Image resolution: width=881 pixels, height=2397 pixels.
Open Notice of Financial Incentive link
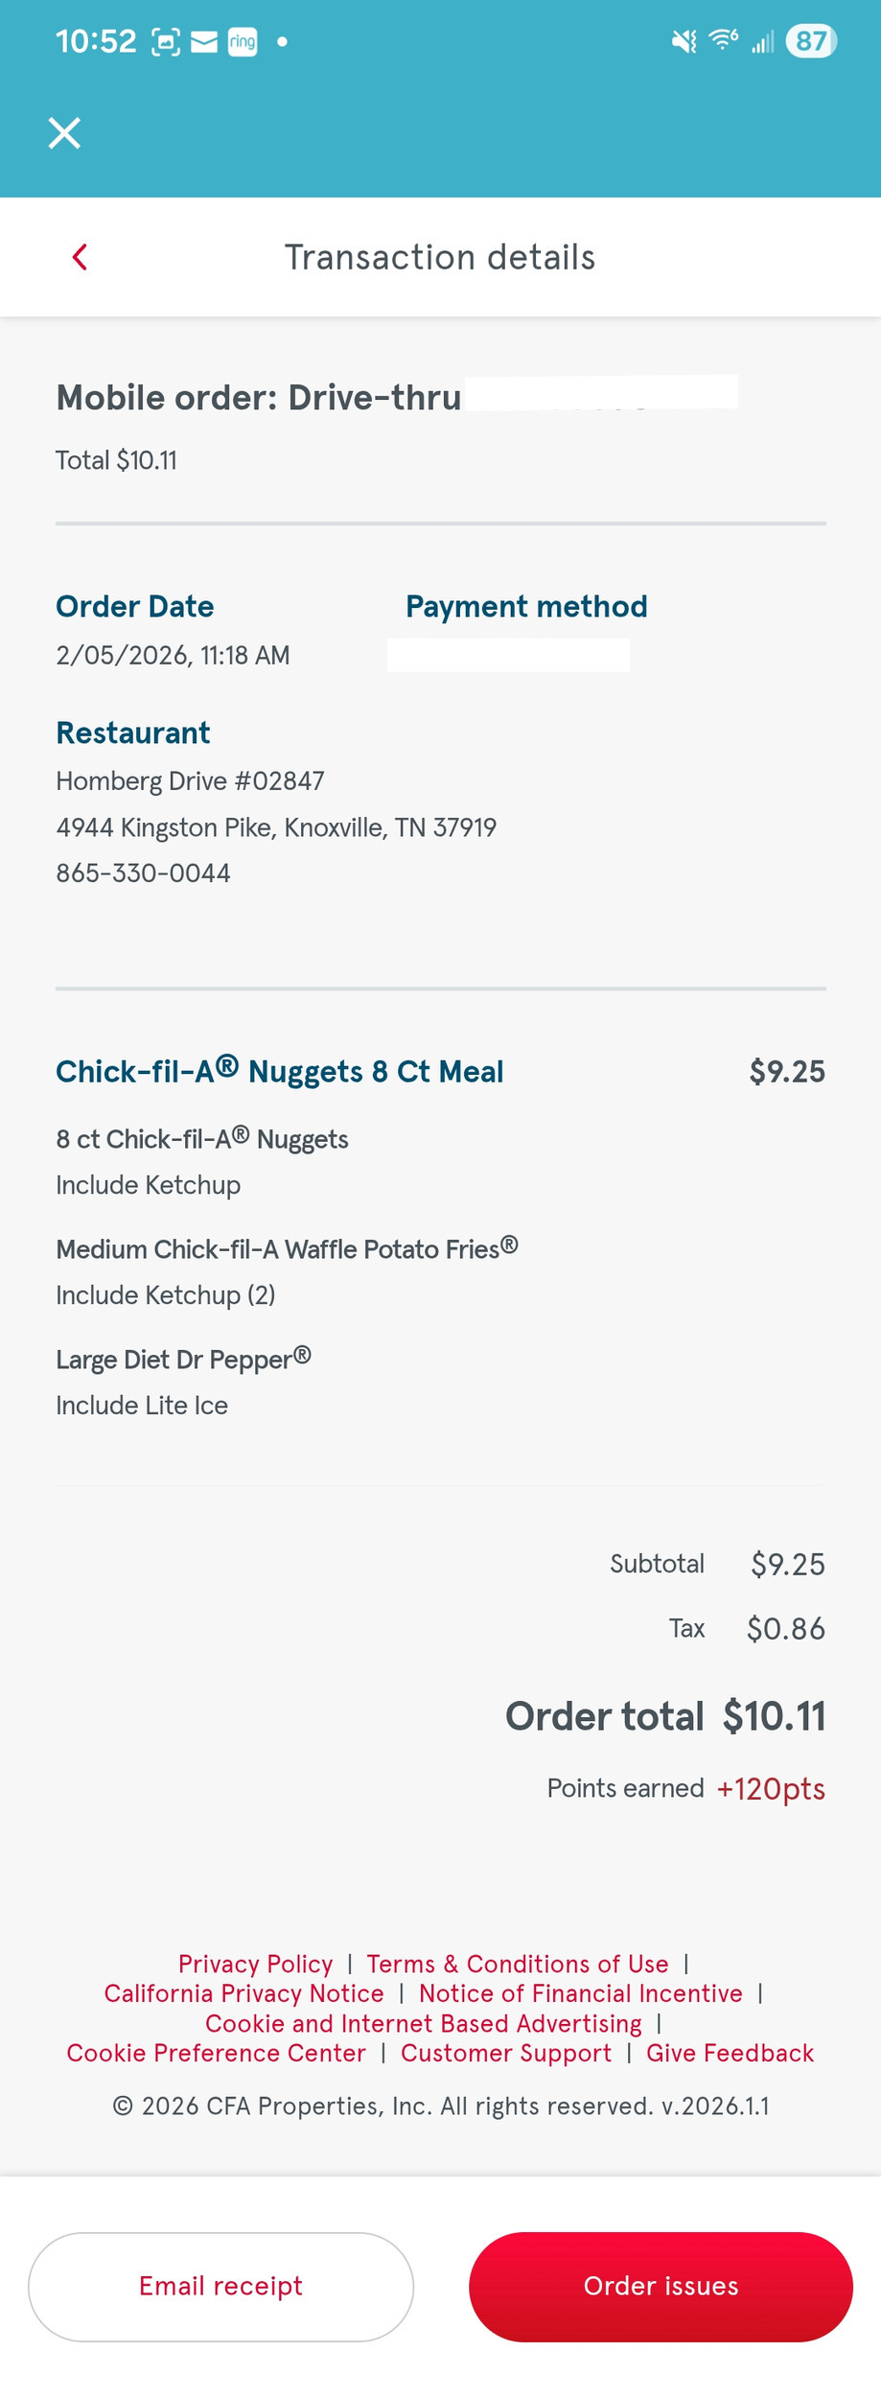(581, 1994)
